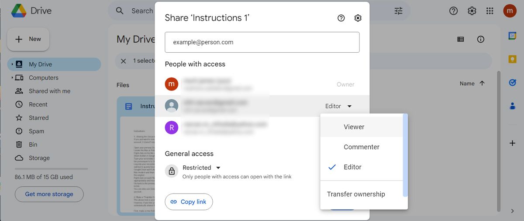Clear the current file selection
The width and height of the screenshot is (524, 221).
pyautogui.click(x=124, y=61)
